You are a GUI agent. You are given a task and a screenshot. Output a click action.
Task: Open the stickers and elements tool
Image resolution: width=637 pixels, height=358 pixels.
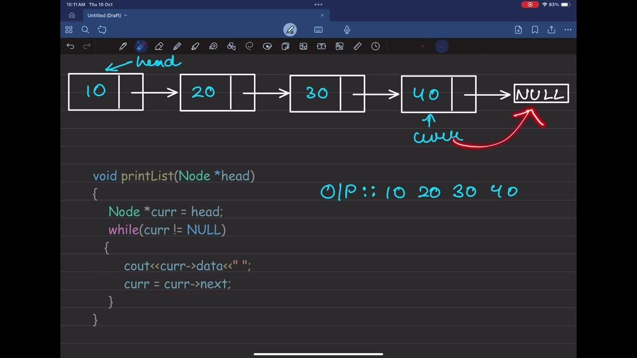267,46
